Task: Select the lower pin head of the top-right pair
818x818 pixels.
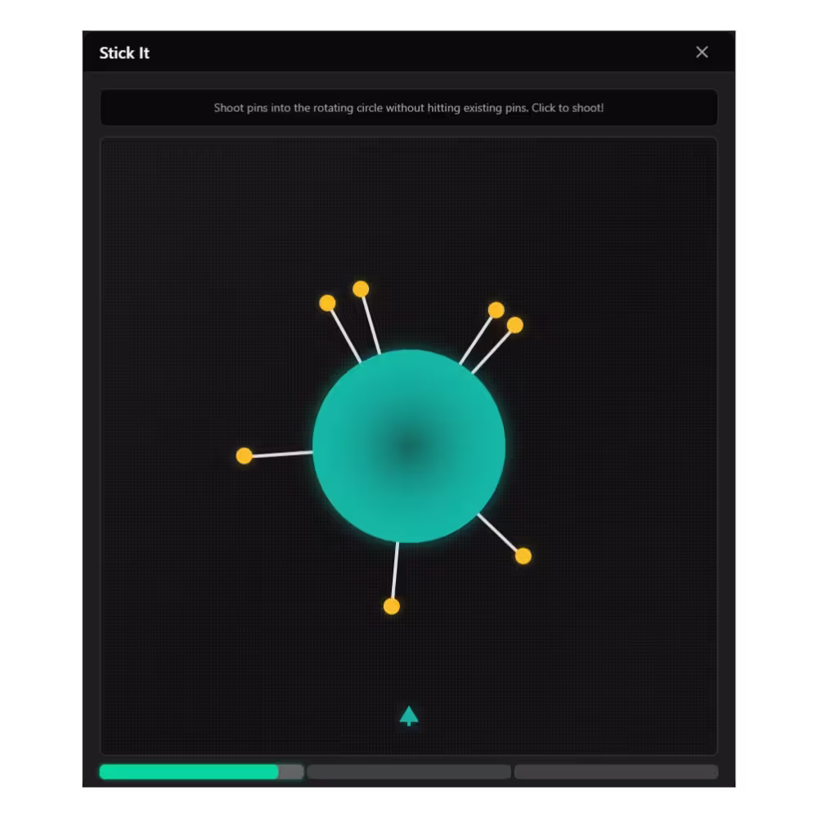Action: pyautogui.click(x=515, y=325)
